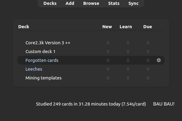Click the BAU BAU! text

[164, 104]
